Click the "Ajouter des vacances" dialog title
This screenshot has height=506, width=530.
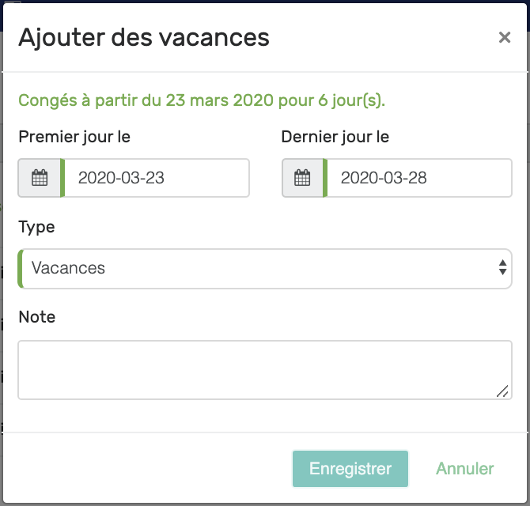click(x=144, y=37)
